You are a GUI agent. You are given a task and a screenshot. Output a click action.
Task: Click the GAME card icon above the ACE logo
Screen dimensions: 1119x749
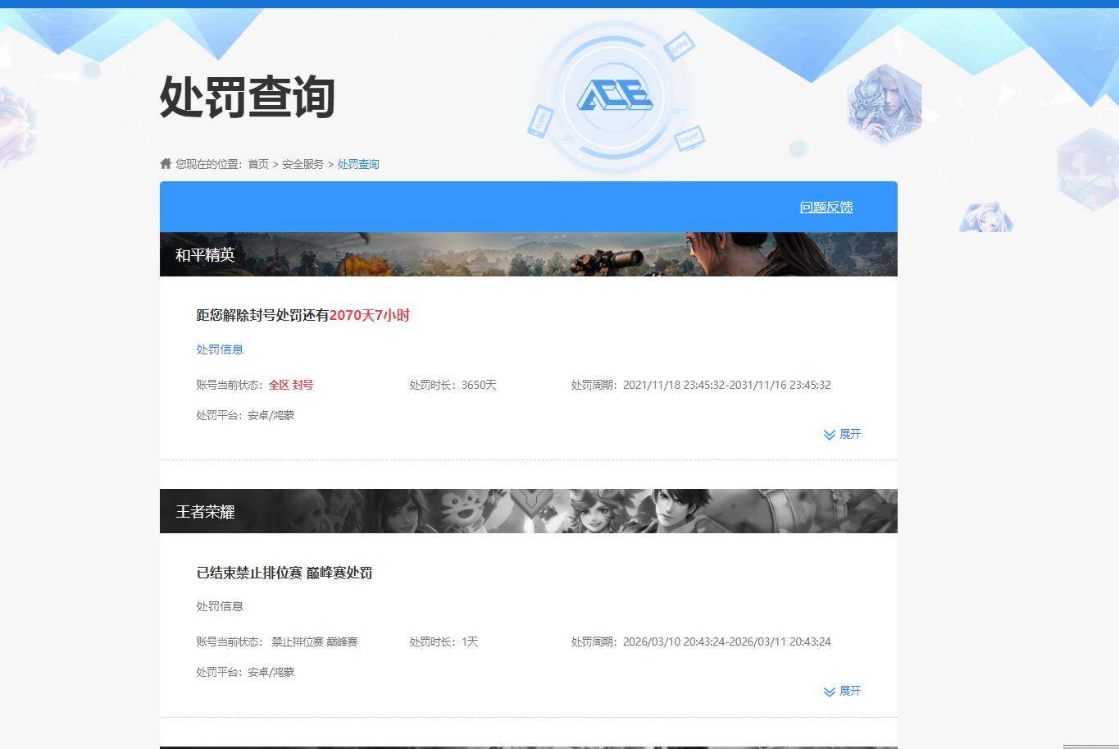coord(679,47)
